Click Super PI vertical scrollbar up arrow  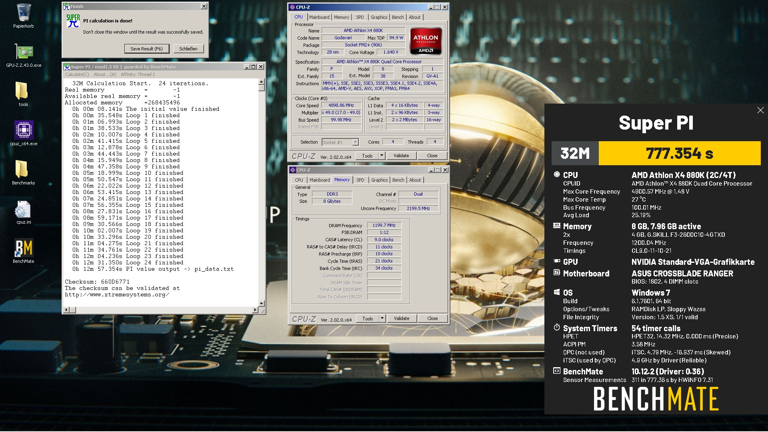click(262, 81)
